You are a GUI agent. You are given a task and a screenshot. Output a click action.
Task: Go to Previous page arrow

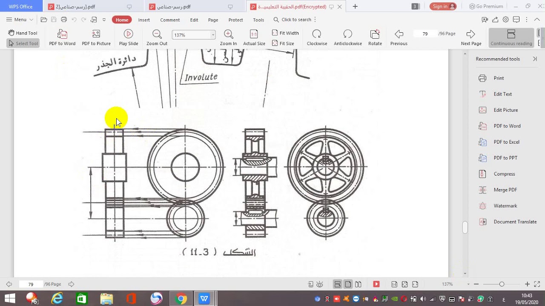point(399,37)
